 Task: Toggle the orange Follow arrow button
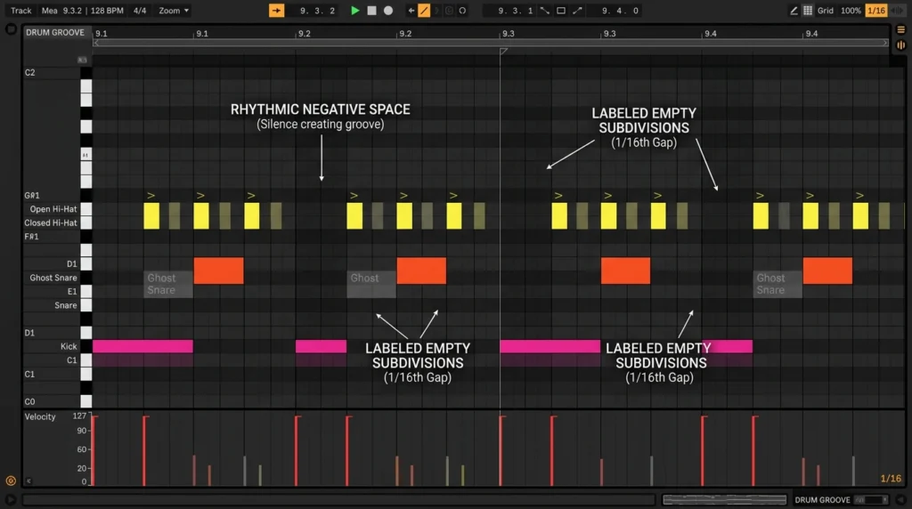click(276, 11)
